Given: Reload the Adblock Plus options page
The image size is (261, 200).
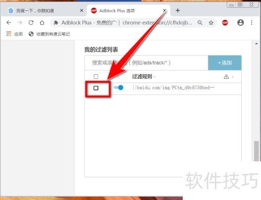Looking at the screenshot, I should [31, 22].
